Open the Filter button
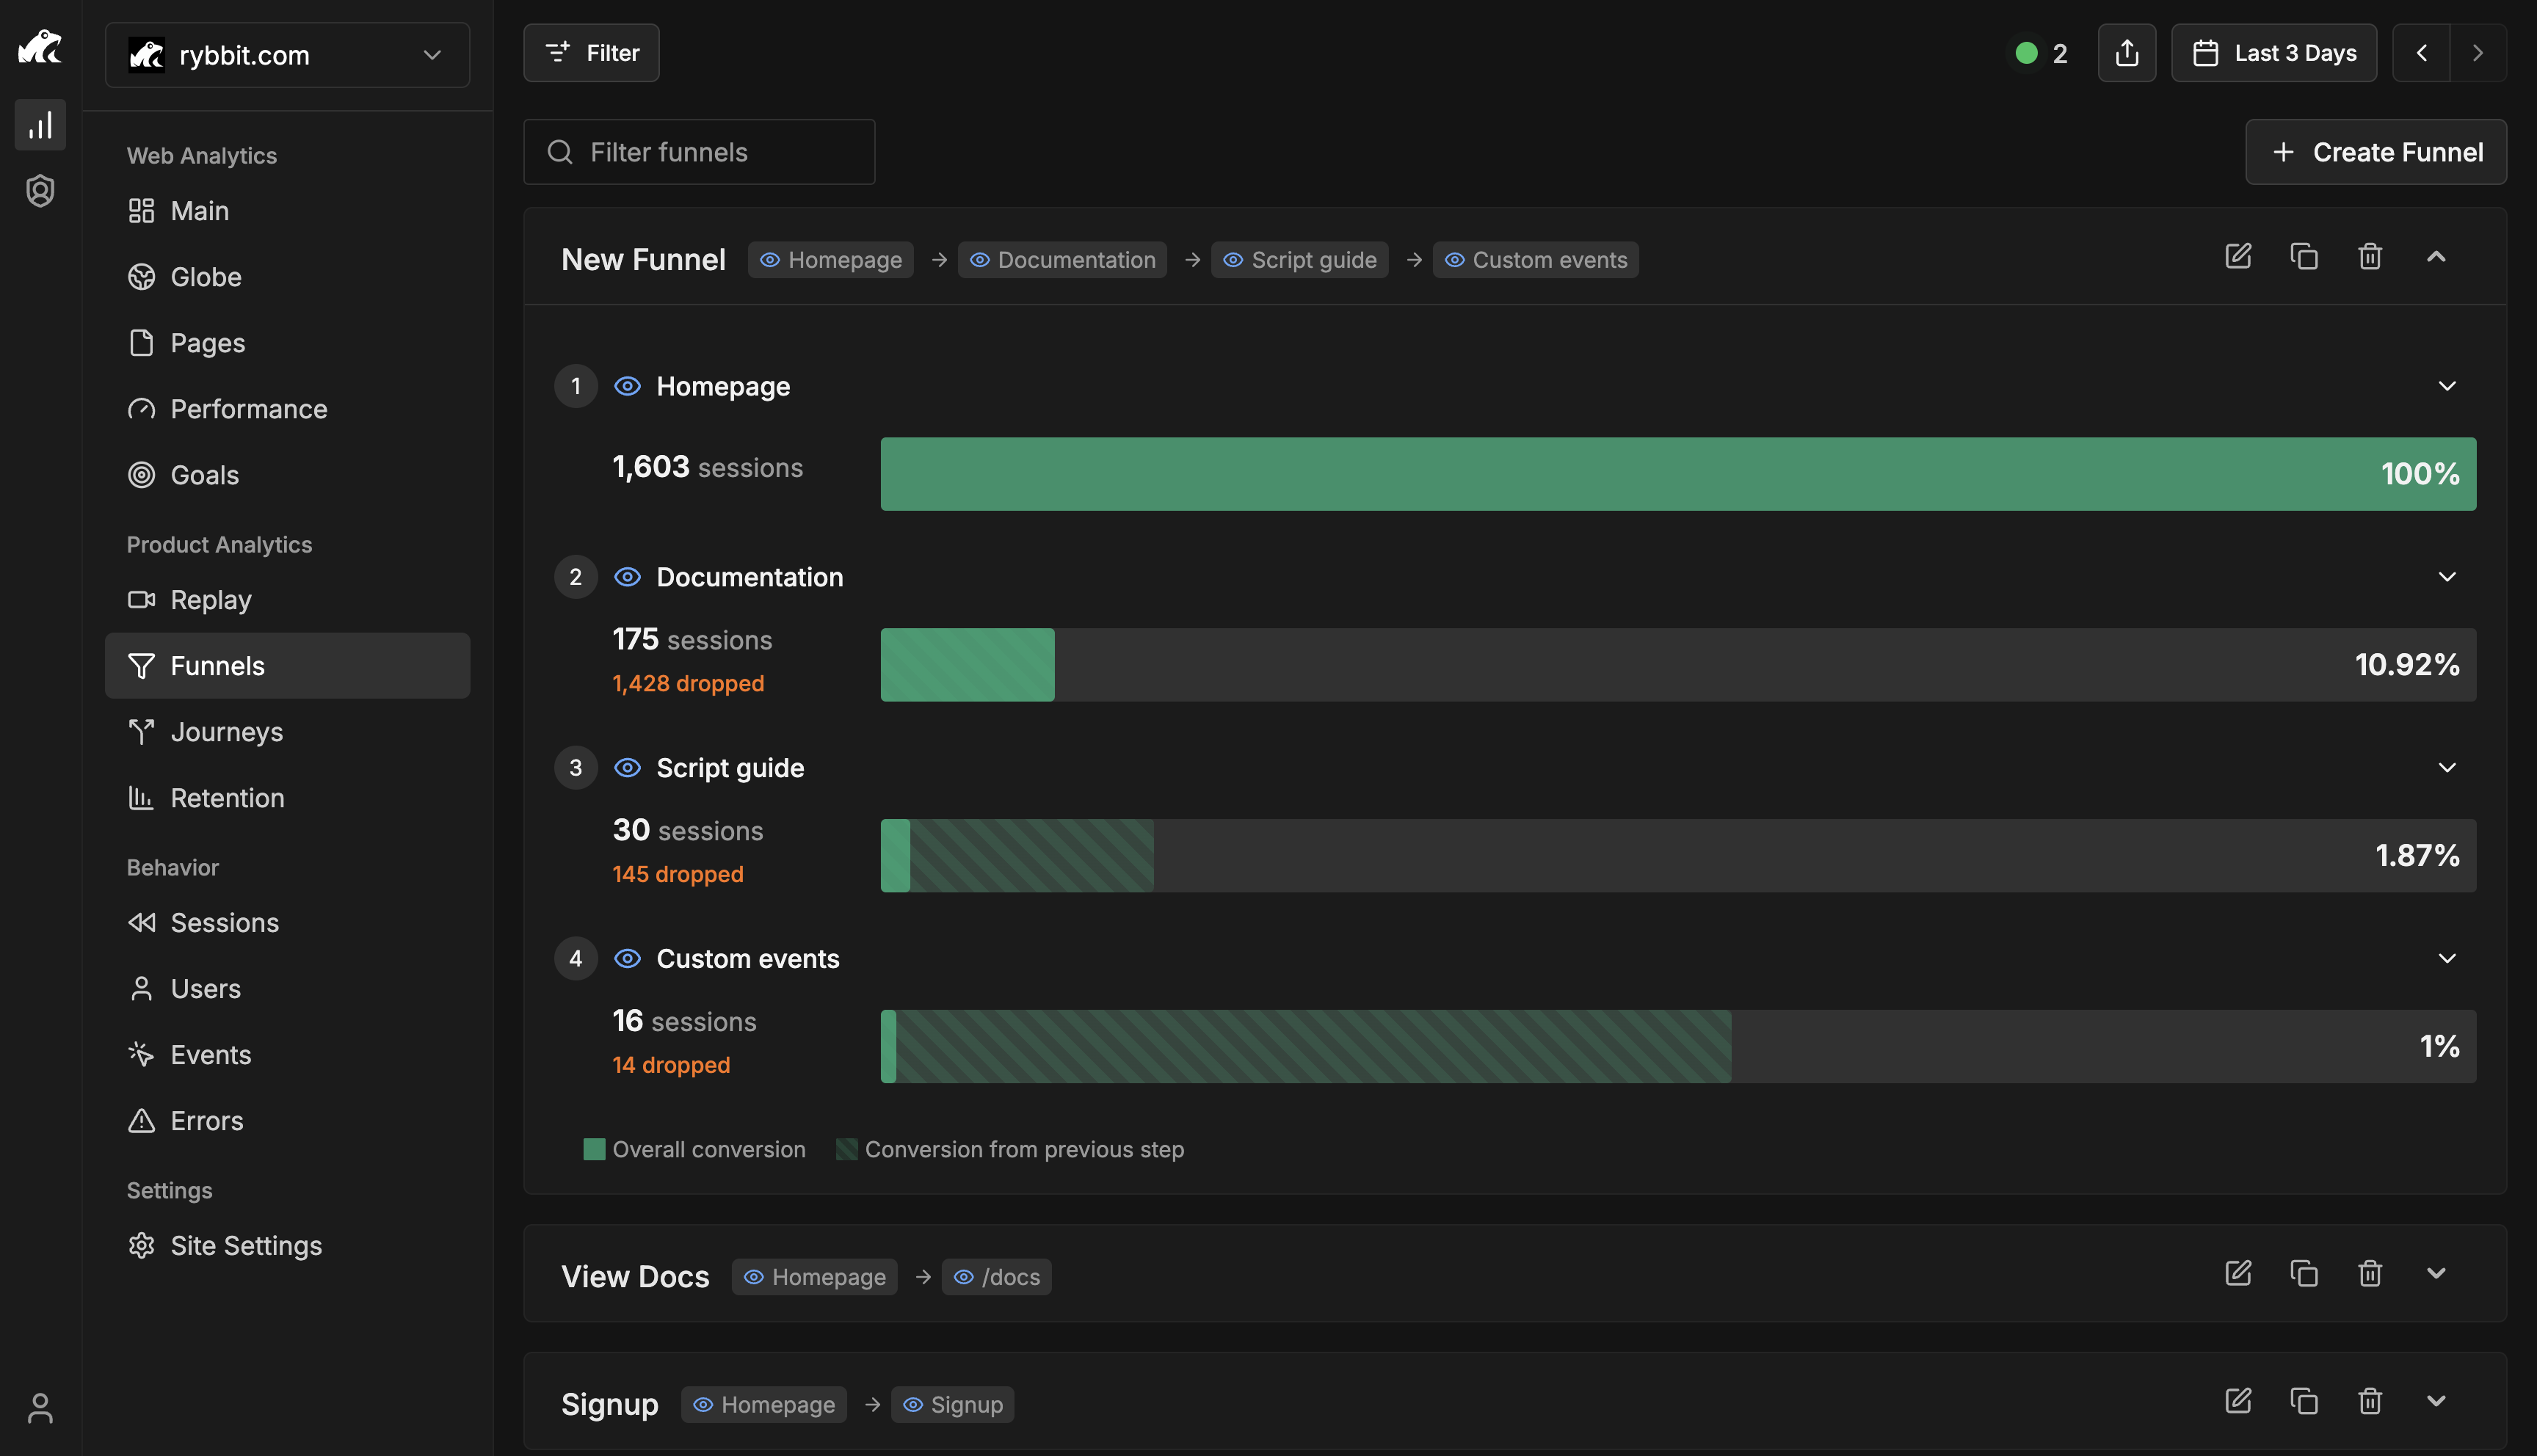This screenshot has height=1456, width=2537. tap(591, 53)
